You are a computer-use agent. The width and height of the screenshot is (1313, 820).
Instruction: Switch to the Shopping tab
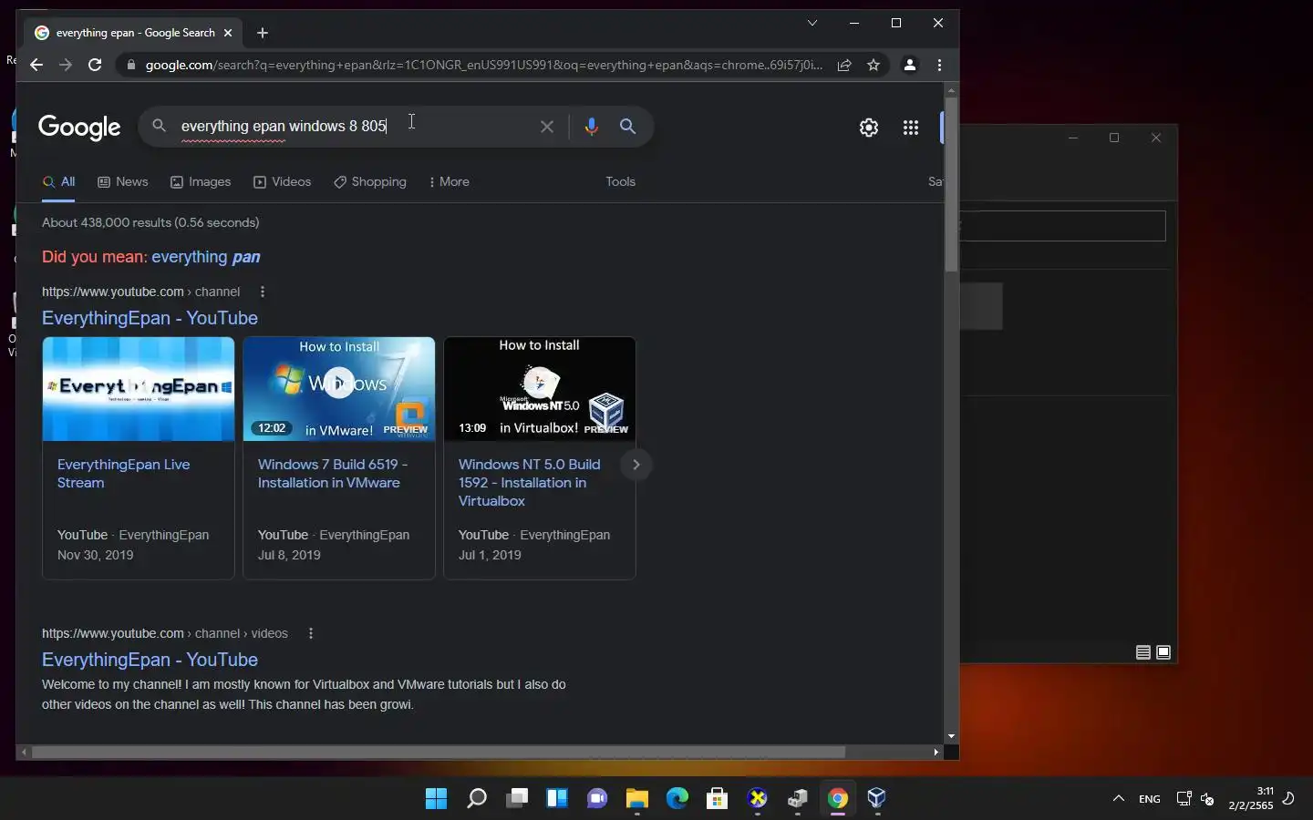point(370,181)
